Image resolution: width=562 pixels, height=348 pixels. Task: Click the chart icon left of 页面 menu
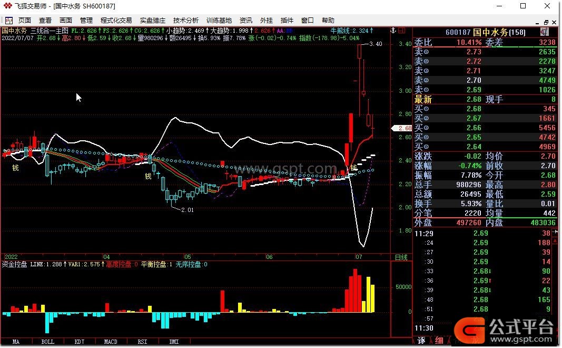(8, 21)
